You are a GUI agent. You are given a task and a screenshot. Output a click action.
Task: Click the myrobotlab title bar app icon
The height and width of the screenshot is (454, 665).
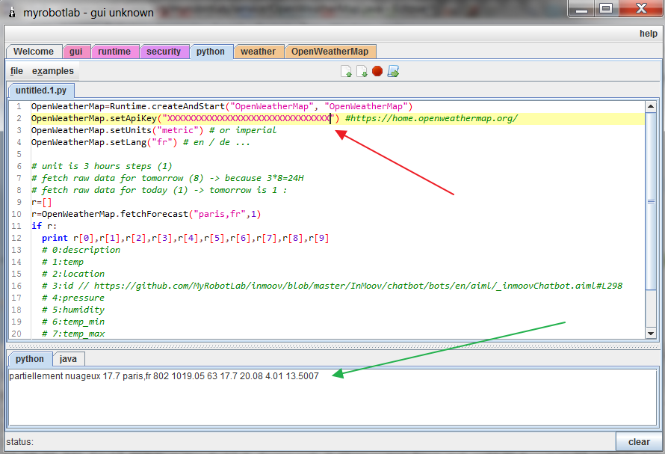point(12,11)
